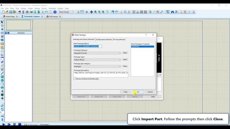230x129 pixels.
Task: Select the Selection Mode arrow tool
Action: click(x=2, y=22)
